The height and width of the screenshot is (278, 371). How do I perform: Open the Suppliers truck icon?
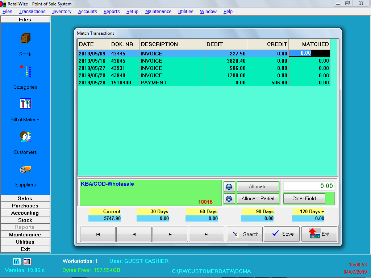pos(25,169)
